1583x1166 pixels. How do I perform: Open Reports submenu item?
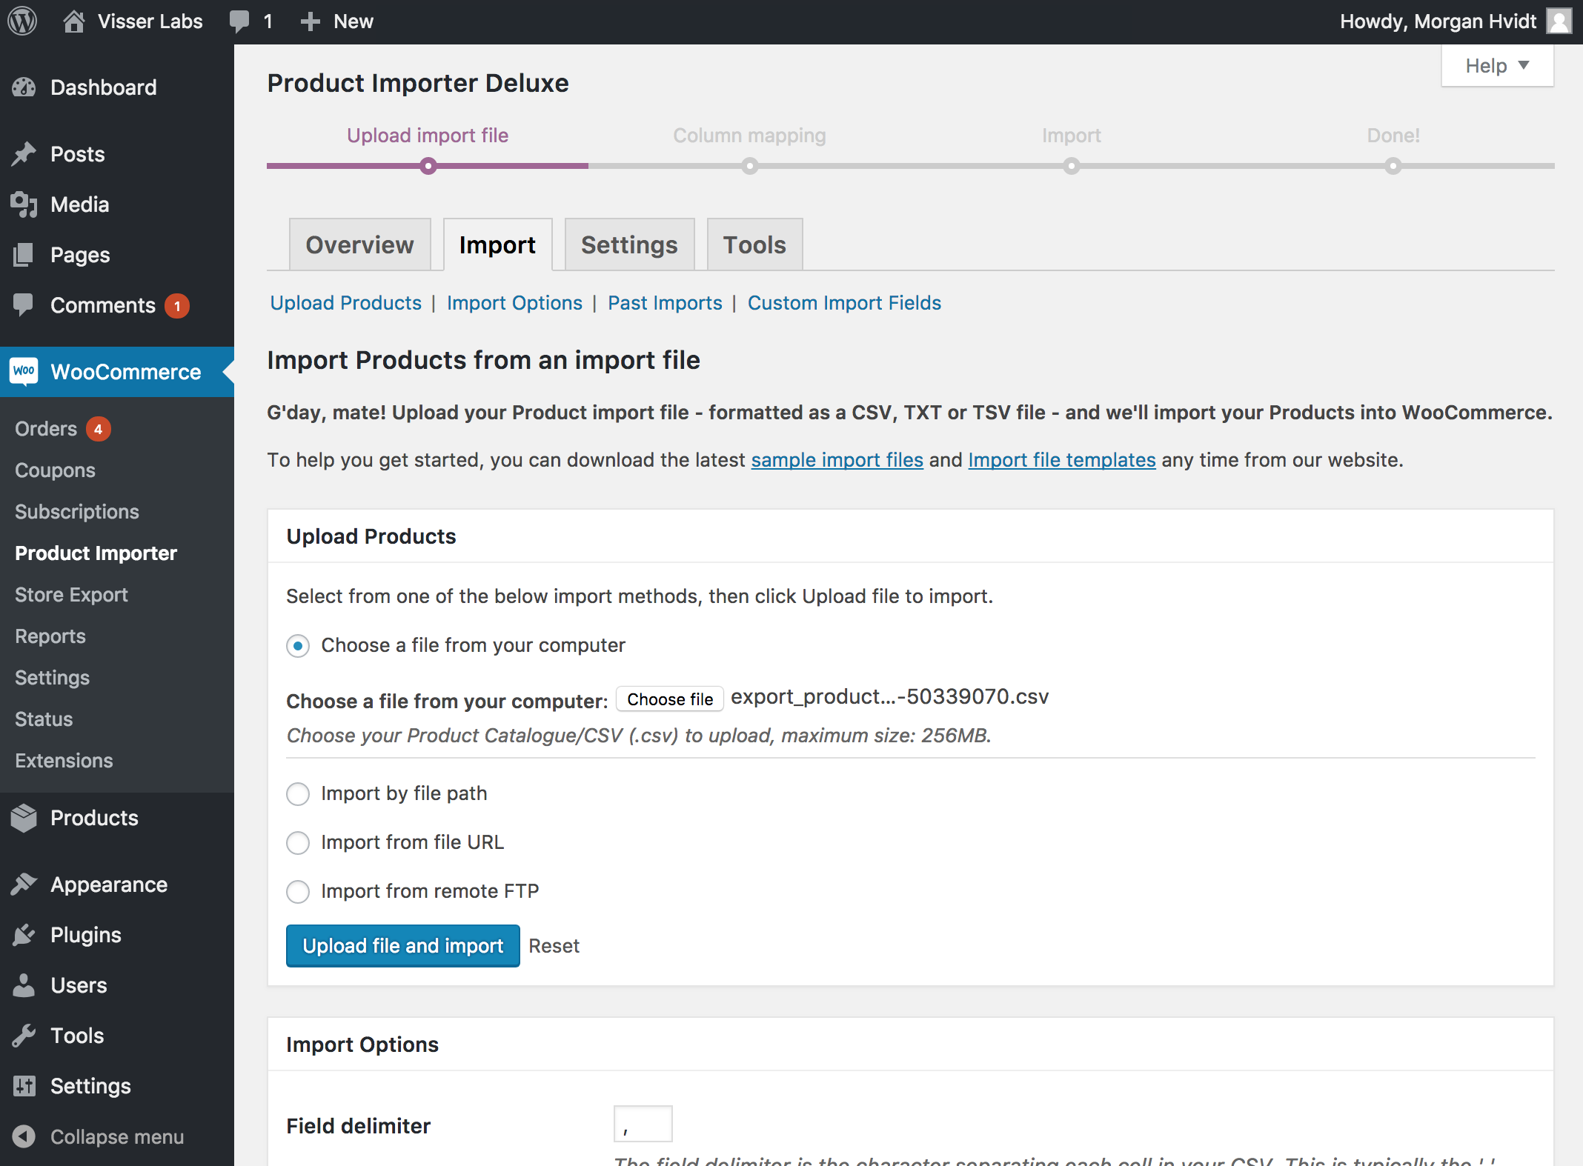pyautogui.click(x=50, y=636)
